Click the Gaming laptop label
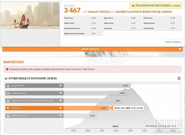Image resolution: width=185 pixels, height=135 pixels. click(x=18, y=93)
